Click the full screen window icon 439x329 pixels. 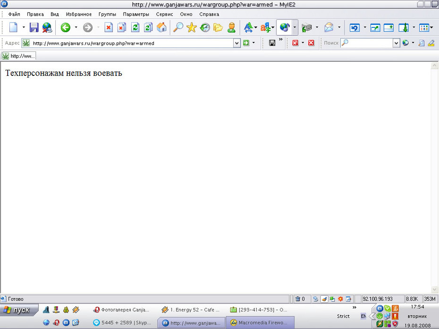click(375, 28)
